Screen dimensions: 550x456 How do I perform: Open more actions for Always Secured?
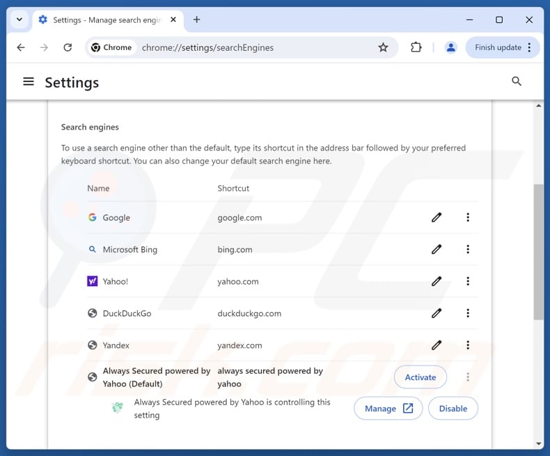pyautogui.click(x=468, y=377)
